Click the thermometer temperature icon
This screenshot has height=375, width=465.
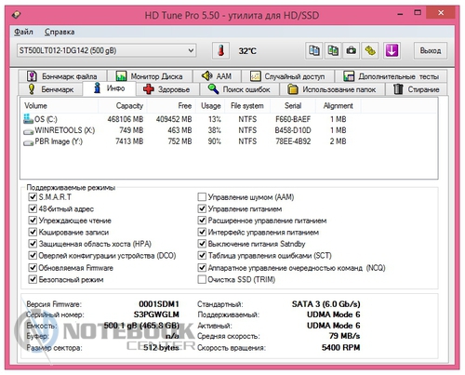(x=220, y=50)
